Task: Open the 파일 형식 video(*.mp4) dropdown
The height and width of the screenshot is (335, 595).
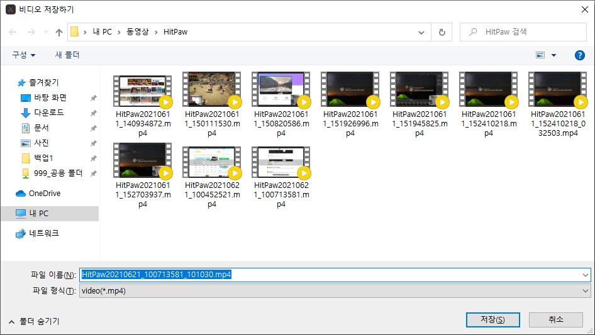Action: pos(335,291)
